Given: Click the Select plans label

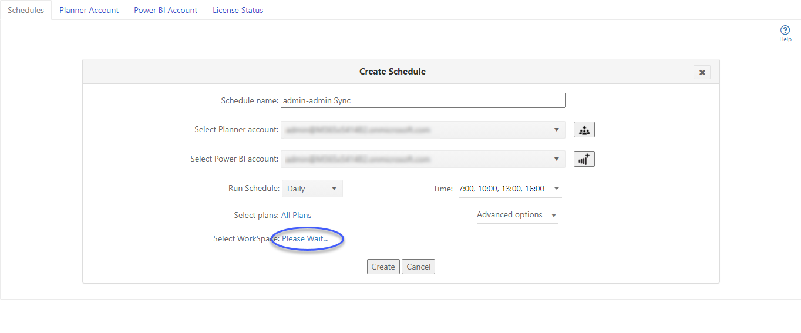Looking at the screenshot, I should point(256,216).
